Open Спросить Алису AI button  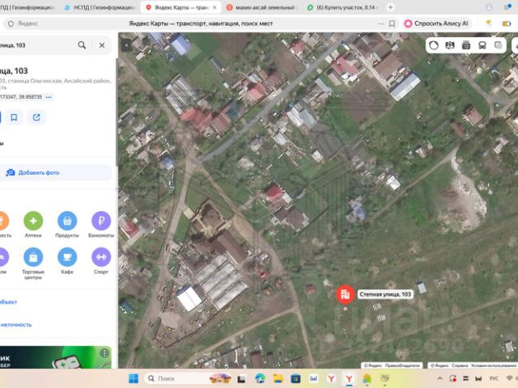pyautogui.click(x=437, y=23)
